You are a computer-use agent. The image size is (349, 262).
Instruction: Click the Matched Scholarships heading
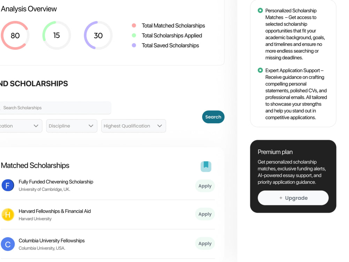coord(35,166)
